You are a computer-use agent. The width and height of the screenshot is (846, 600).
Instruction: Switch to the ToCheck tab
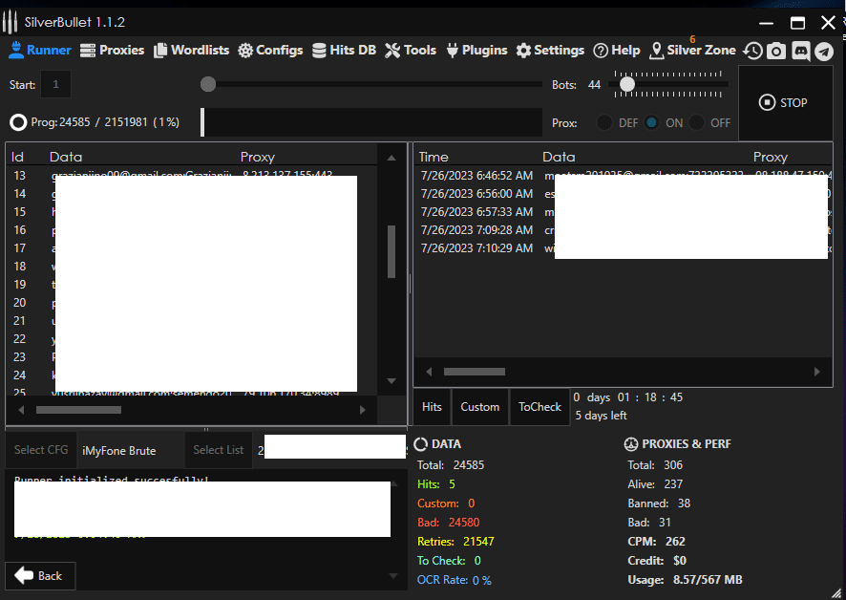539,406
